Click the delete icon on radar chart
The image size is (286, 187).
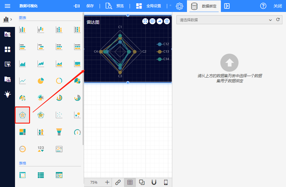167,21
